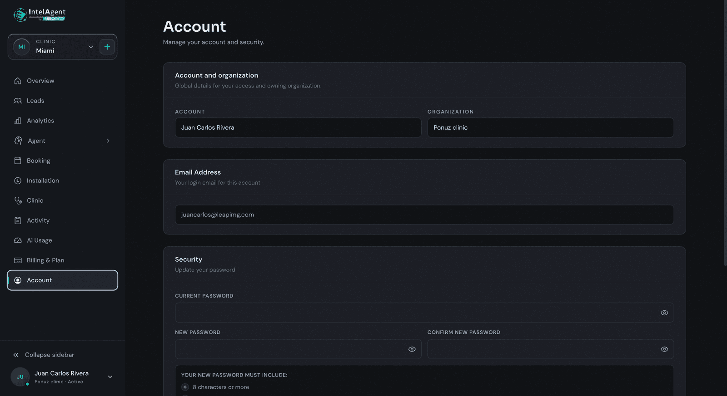This screenshot has width=727, height=396.
Task: Click the Agent head icon
Action: [x=18, y=141]
